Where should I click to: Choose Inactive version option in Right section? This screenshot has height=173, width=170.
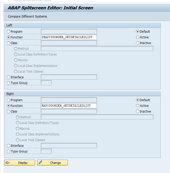(x=138, y=112)
